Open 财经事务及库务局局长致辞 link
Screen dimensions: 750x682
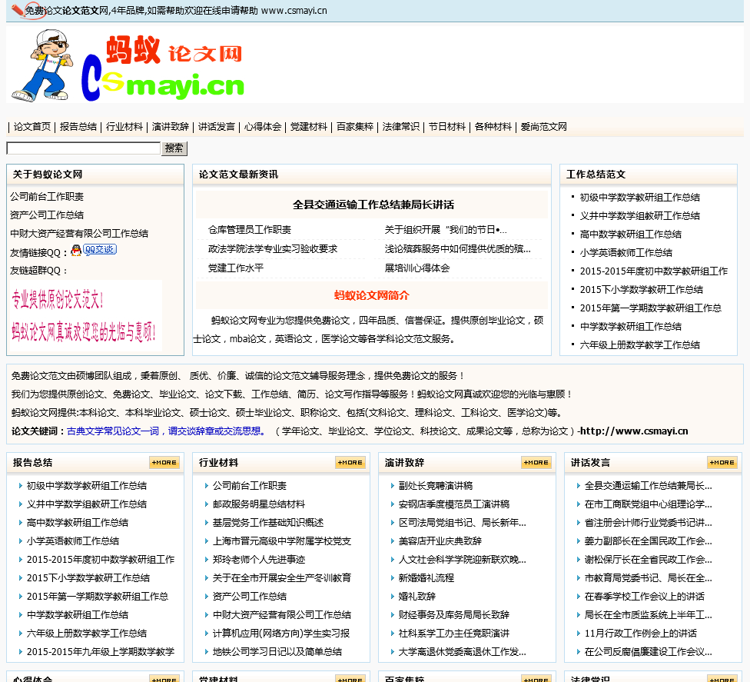(454, 615)
